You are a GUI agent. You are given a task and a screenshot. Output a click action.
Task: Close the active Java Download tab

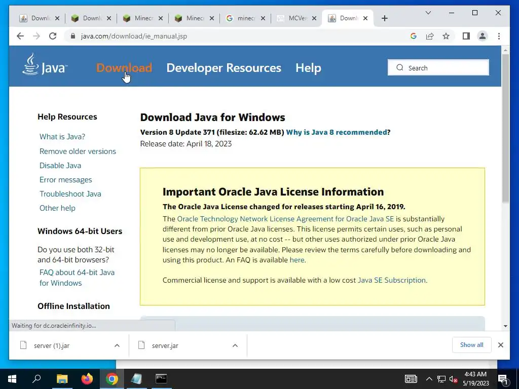coord(365,18)
